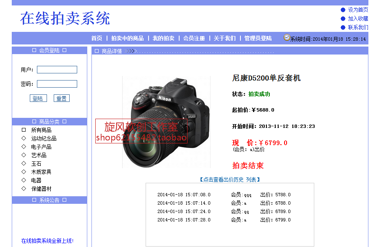Image resolution: width=381 pixels, height=247 pixels.
Task: Click the product title 尼康D5200单反套机
Action: (266, 78)
